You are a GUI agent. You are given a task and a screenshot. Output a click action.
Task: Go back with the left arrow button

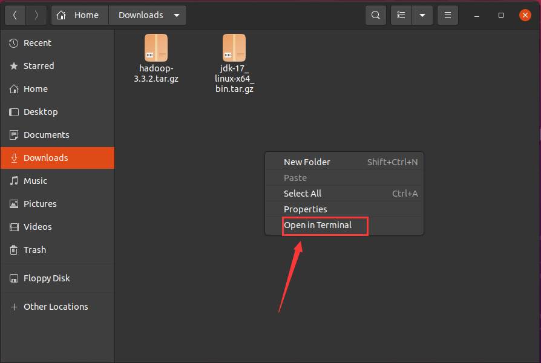coord(15,15)
